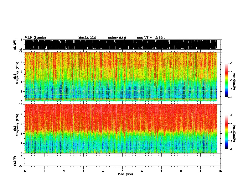The height and width of the screenshot is (192, 248).
Task: Click the 'start UT = 12:30: 1' text
Action: click(x=151, y=38)
